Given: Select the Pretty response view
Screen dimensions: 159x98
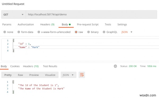Looking at the screenshot, I should pyautogui.click(x=8, y=75).
